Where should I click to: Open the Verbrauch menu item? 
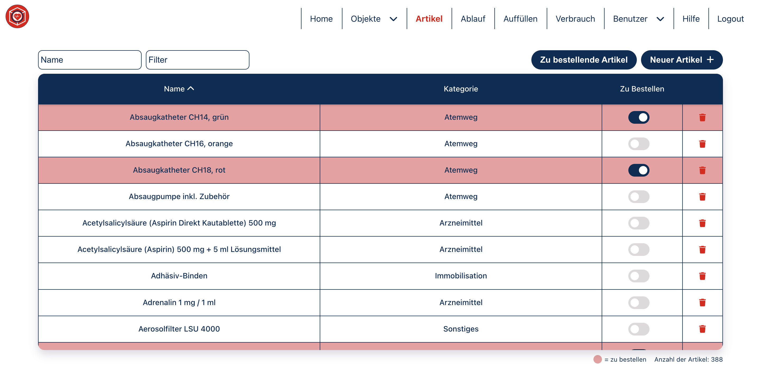click(x=575, y=19)
